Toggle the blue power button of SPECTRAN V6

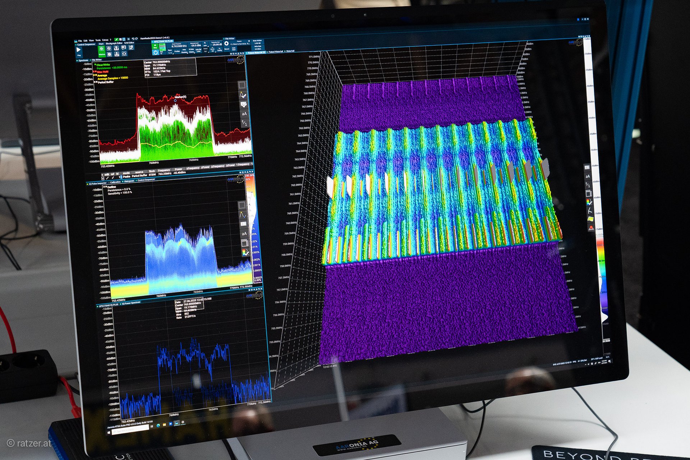pos(155,52)
